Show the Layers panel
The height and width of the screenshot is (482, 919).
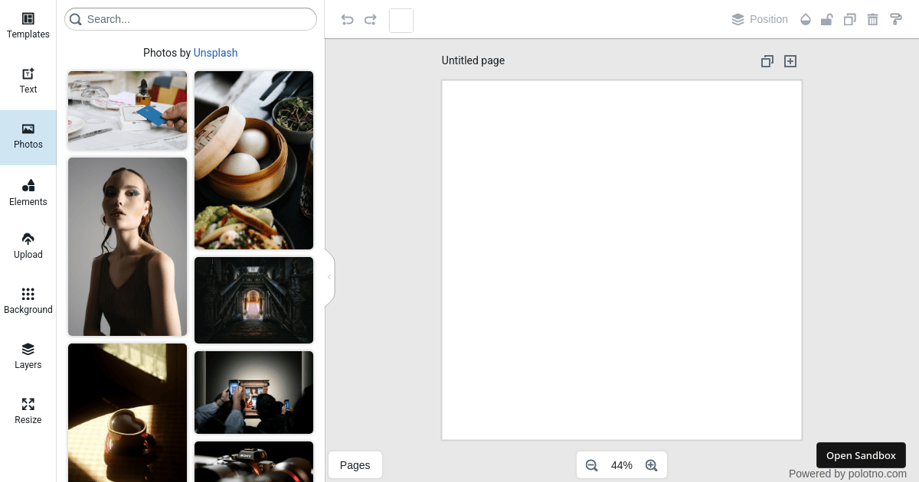28,357
